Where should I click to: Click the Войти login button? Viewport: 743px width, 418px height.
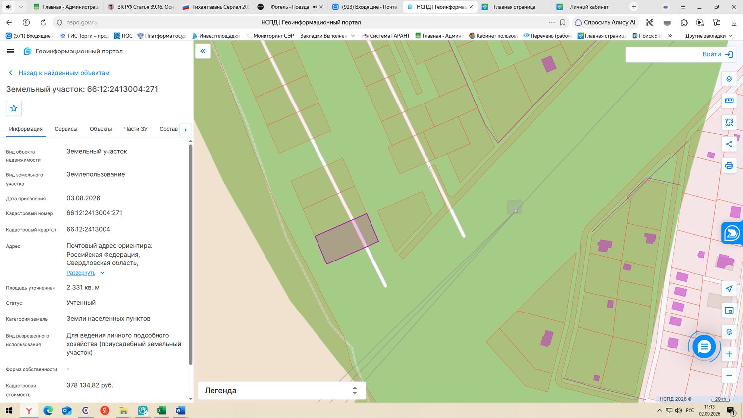(718, 54)
